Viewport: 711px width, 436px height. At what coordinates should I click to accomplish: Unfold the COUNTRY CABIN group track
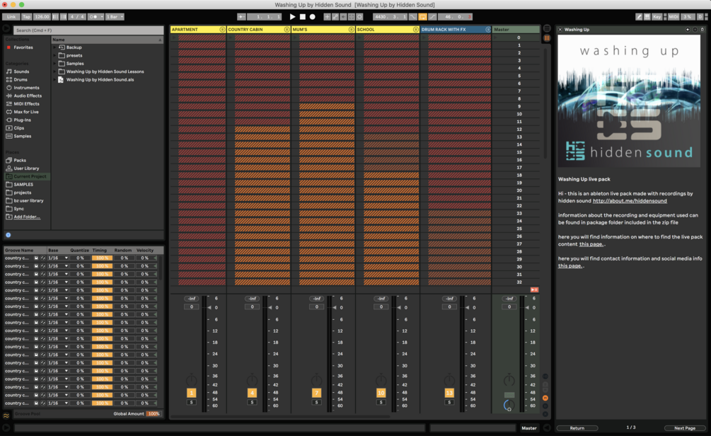pos(287,30)
